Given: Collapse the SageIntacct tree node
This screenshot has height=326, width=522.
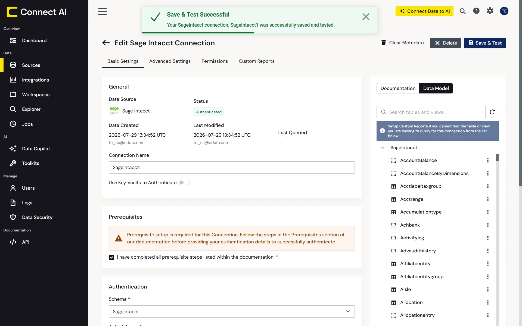Looking at the screenshot, I should coord(383,148).
